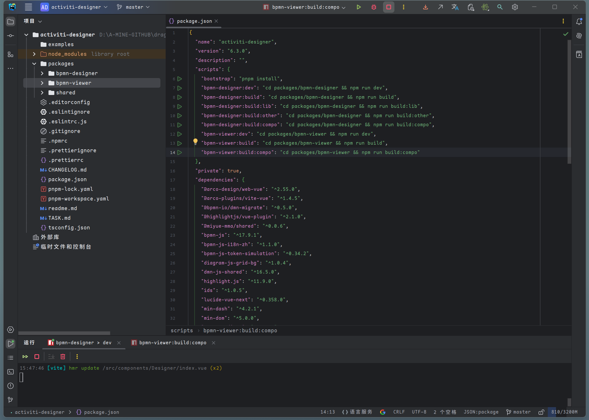Toggle soft-wrap in the run console toolbar
The image size is (589, 420).
point(51,357)
